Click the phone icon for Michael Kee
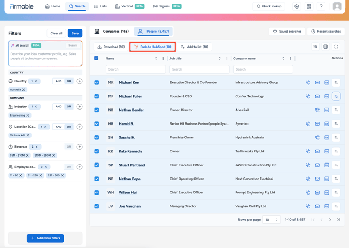349x248 pixels. click(x=308, y=83)
